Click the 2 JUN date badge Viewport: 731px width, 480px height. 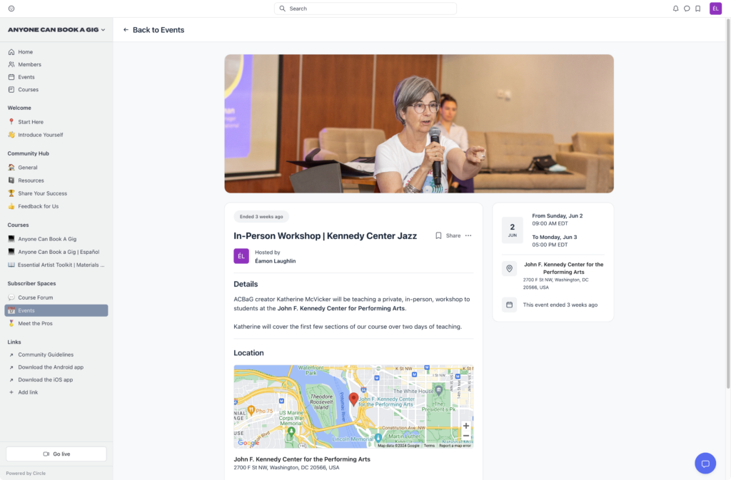pos(513,230)
